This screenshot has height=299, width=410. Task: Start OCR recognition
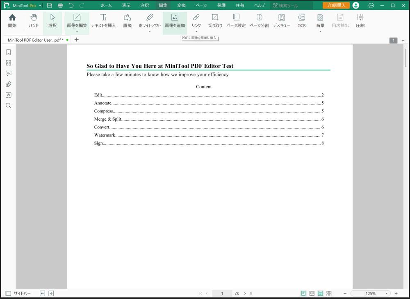click(301, 21)
